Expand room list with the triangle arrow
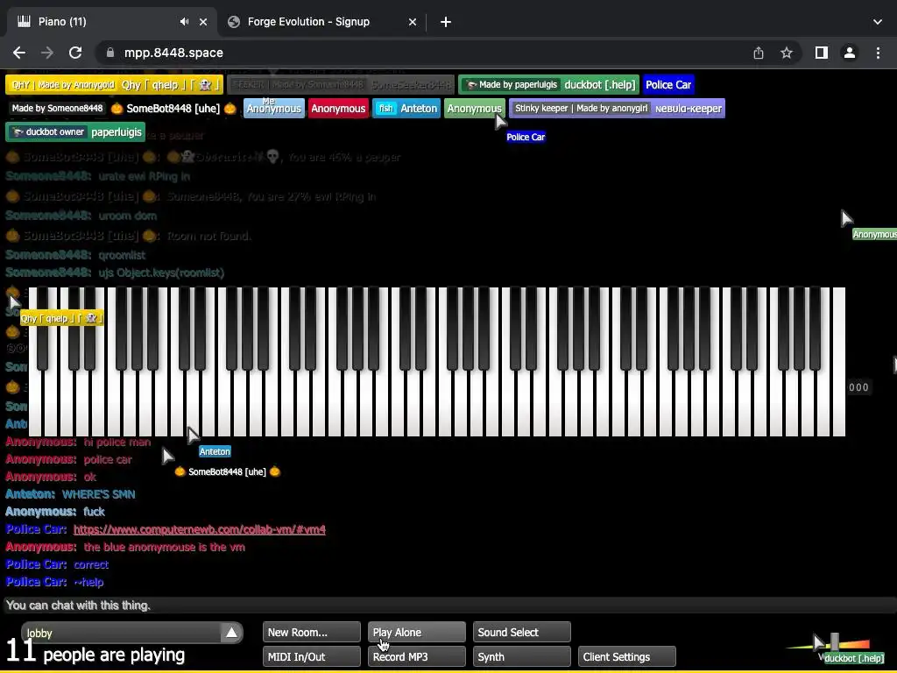This screenshot has height=673, width=897. click(231, 633)
